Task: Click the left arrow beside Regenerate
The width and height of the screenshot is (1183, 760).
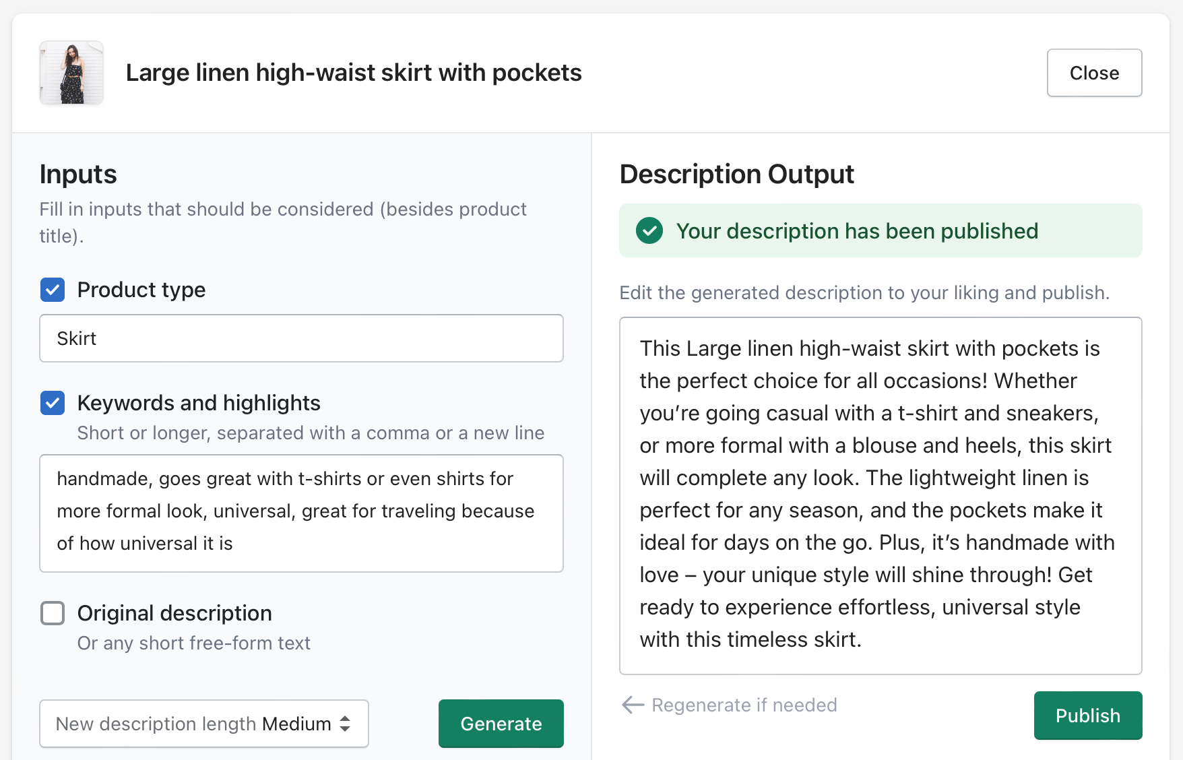Action: [633, 705]
